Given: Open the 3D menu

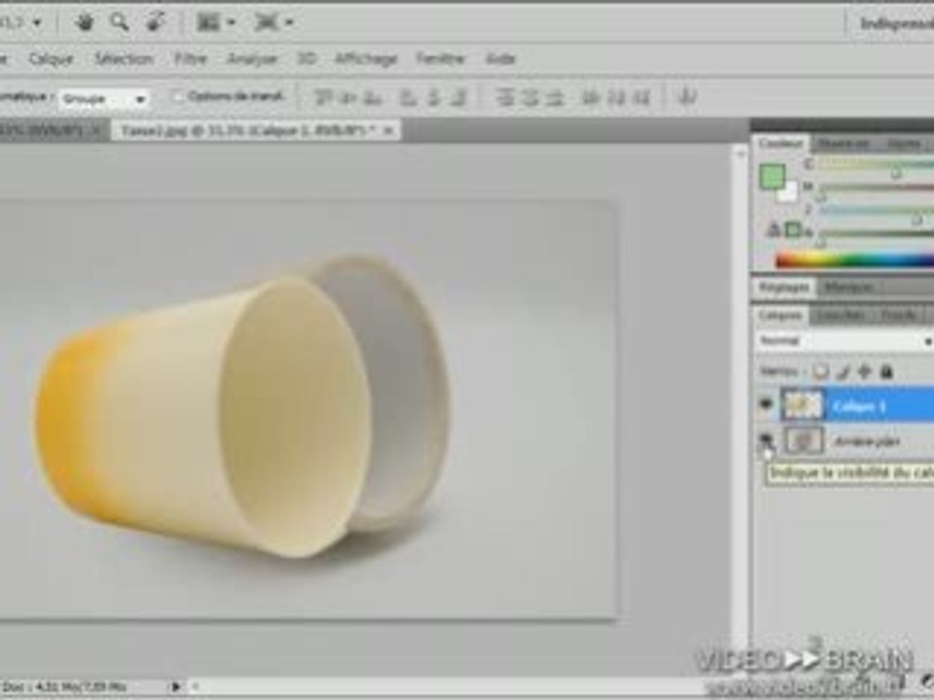Looking at the screenshot, I should (x=306, y=58).
